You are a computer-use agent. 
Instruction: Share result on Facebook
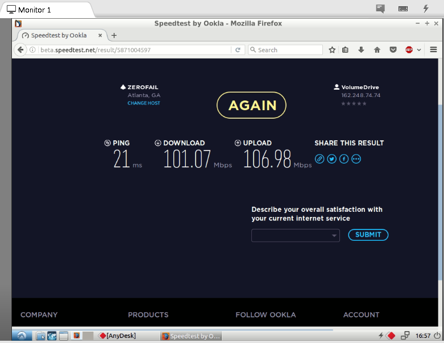coord(344,159)
